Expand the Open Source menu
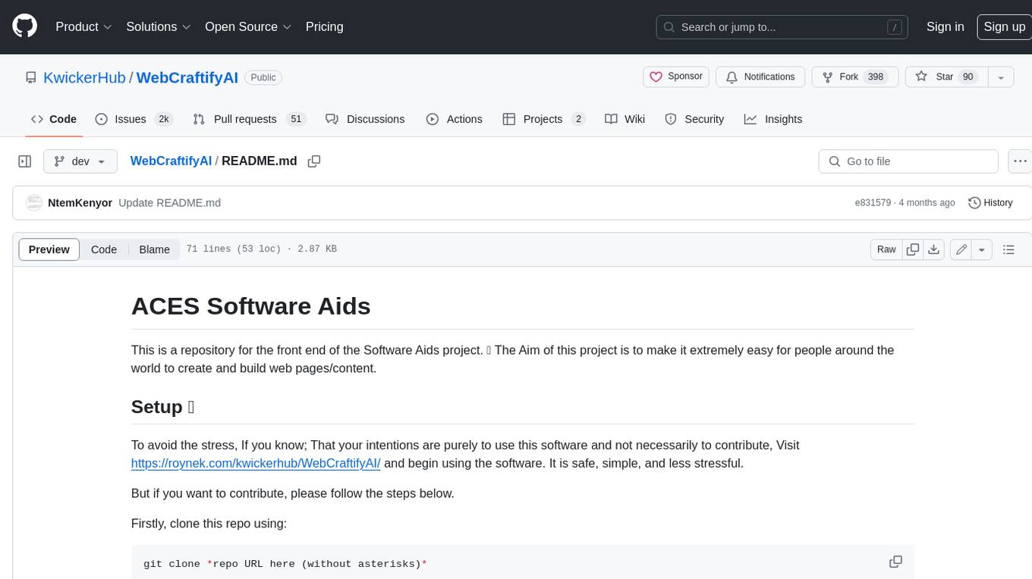Viewport: 1032px width, 579px height. [248, 27]
